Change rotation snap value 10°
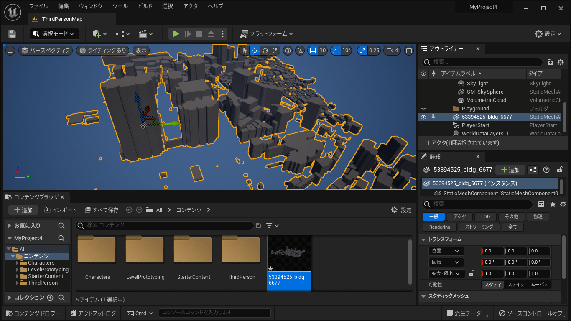571x321 pixels. (347, 51)
